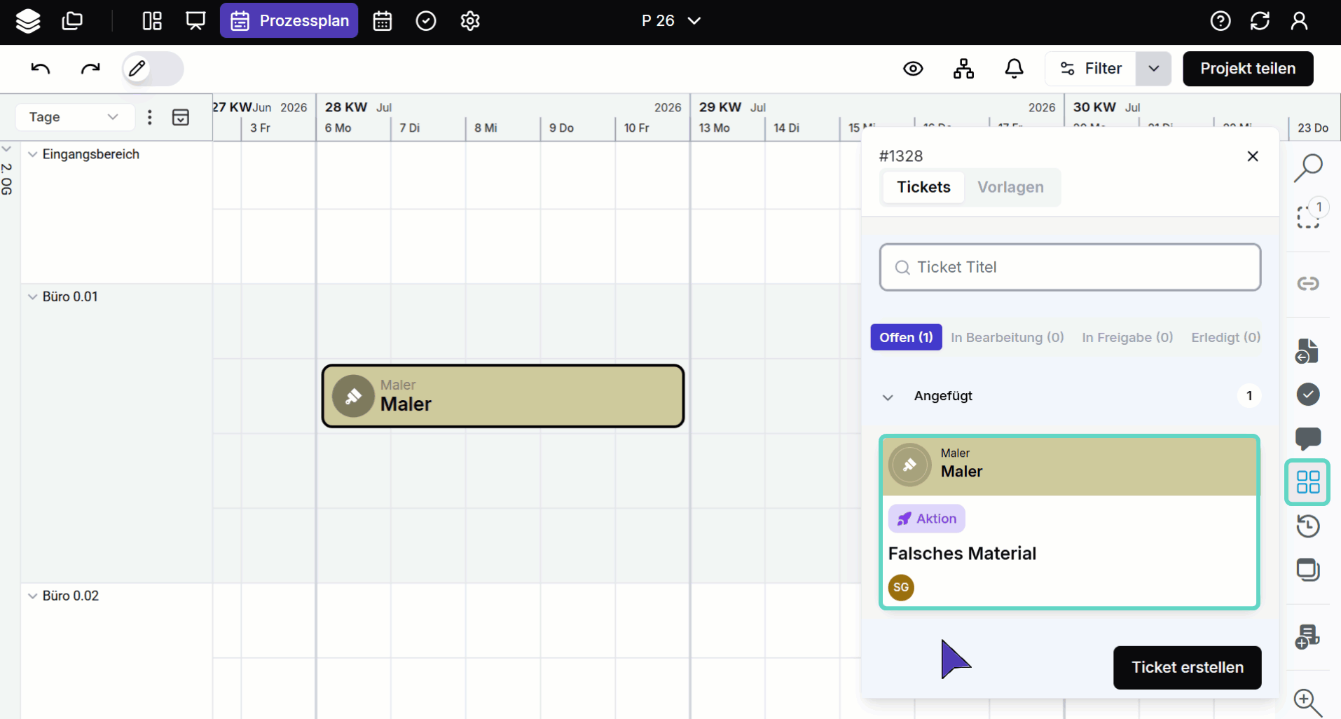This screenshot has height=719, width=1341.
Task: Switch to the Vorlagen tab
Action: pyautogui.click(x=1010, y=187)
